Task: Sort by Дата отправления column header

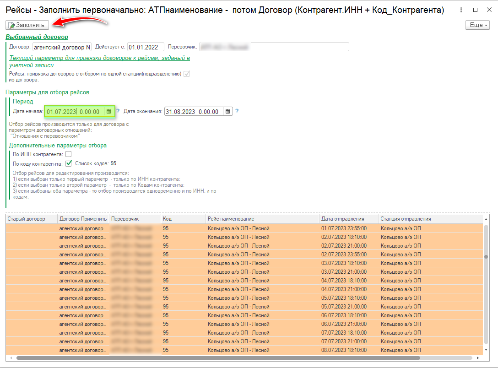Action: point(349,219)
